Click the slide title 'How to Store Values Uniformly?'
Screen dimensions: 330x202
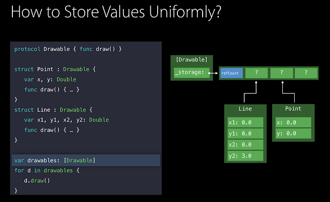[x=116, y=12]
